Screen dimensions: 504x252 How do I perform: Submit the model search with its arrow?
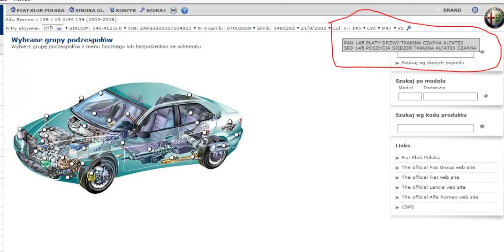pos(486,96)
